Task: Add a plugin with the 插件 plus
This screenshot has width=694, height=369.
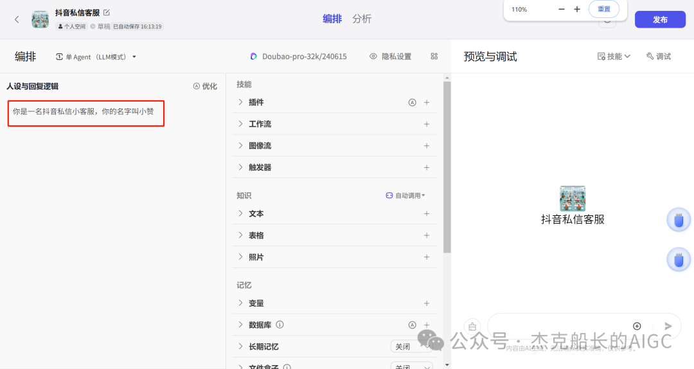Action: (x=427, y=102)
